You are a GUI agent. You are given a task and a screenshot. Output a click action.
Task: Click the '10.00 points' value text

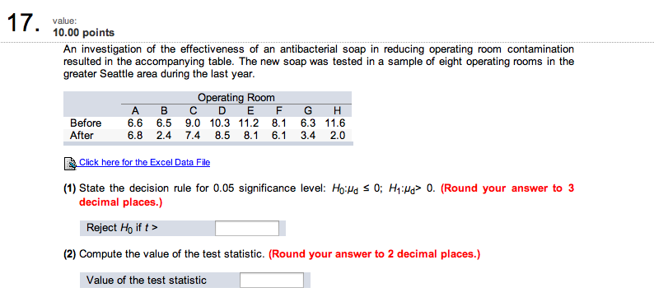83,33
